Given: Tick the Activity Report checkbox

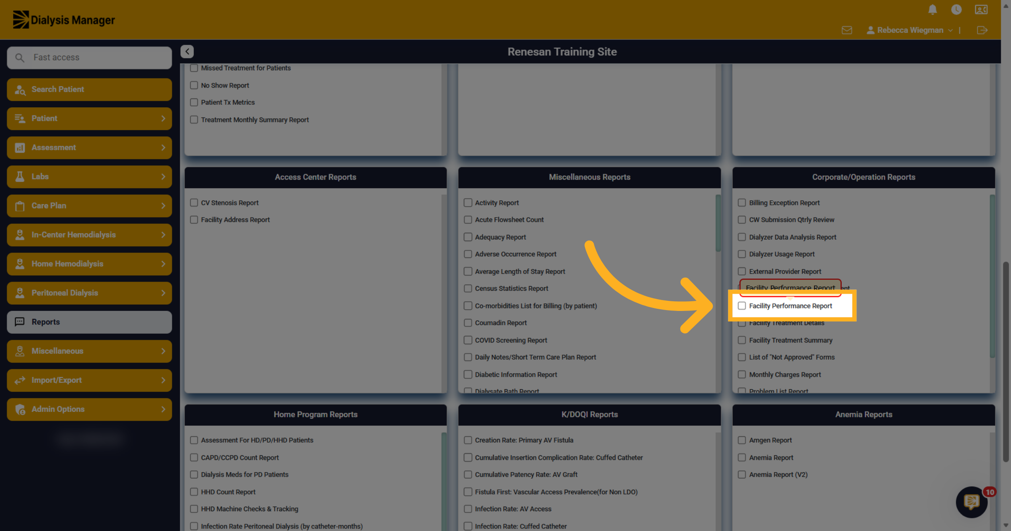Looking at the screenshot, I should click(468, 203).
